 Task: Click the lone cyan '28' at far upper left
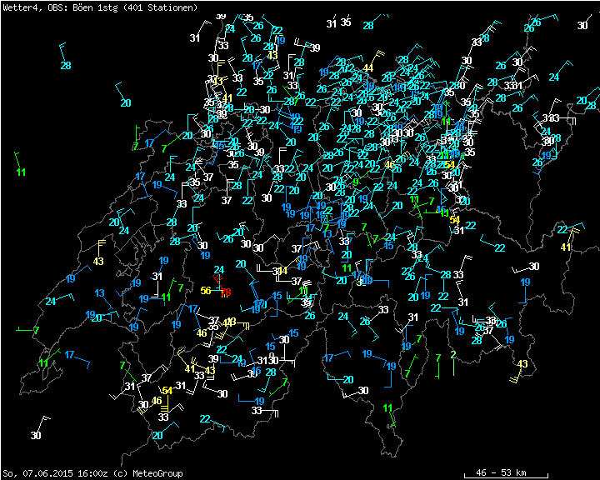tap(66, 66)
